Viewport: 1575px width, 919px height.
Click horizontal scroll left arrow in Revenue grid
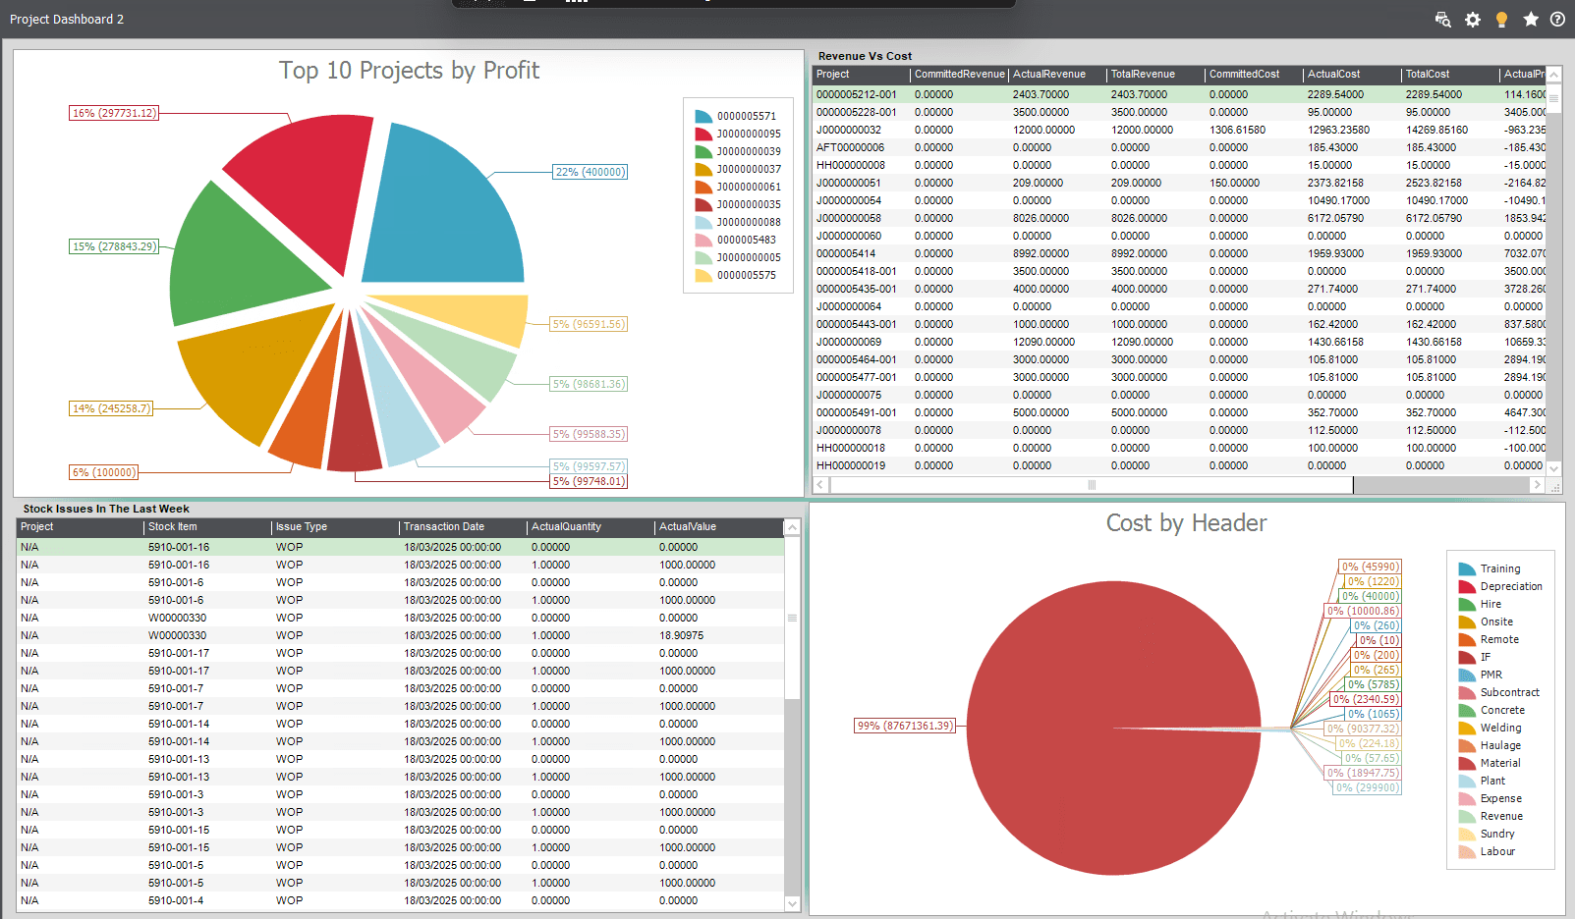point(821,485)
